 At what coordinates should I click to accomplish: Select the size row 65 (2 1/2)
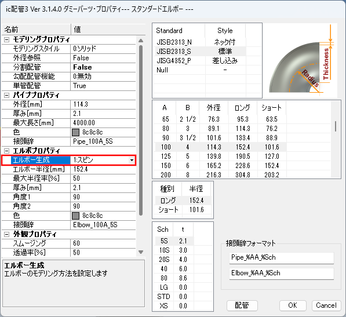(x=221, y=119)
